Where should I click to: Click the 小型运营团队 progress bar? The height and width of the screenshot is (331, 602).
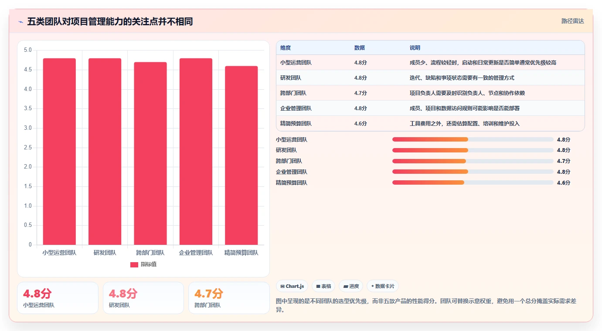pyautogui.click(x=473, y=139)
